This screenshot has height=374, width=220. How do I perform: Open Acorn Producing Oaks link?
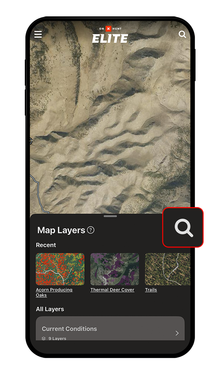click(54, 292)
